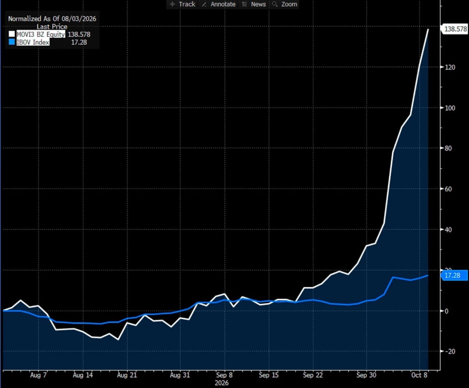Activate the Zoom button
The height and width of the screenshot is (388, 469).
pos(284,4)
